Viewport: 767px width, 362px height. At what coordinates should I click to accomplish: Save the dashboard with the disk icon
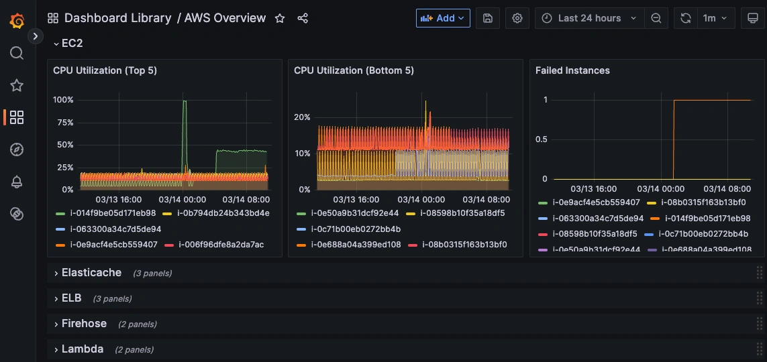[488, 18]
